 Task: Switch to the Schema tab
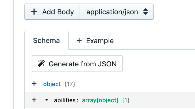46,41
